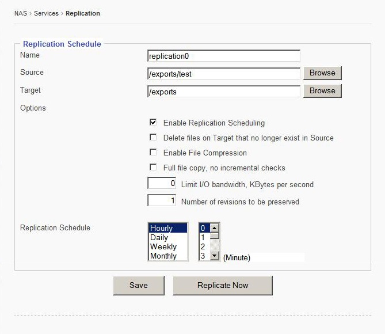This screenshot has width=385, height=334.
Task: Choose Weekly replication schedule
Action: click(167, 246)
